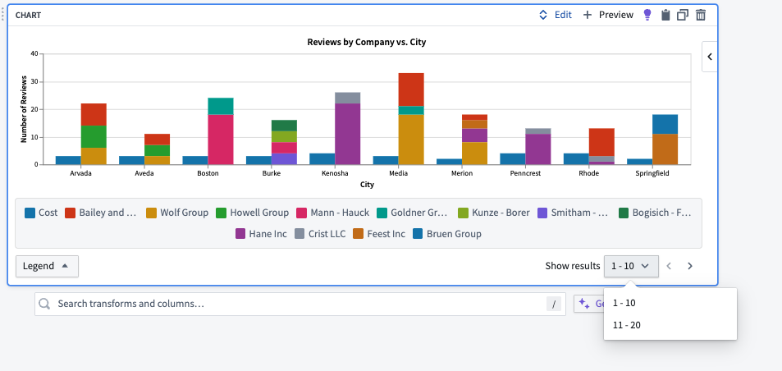This screenshot has width=782, height=371.
Task: Toggle the Kunze - Borer legend entry
Action: coord(494,213)
